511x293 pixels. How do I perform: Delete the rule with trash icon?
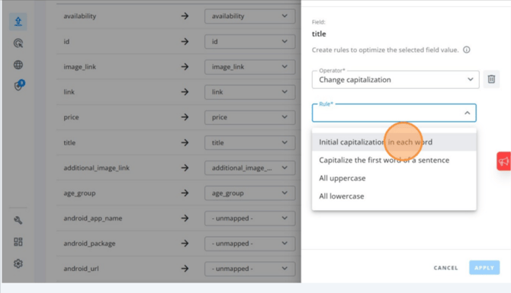pyautogui.click(x=491, y=79)
